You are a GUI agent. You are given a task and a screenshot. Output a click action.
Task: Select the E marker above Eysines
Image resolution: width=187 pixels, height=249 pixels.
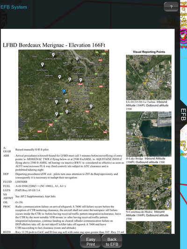point(70,79)
